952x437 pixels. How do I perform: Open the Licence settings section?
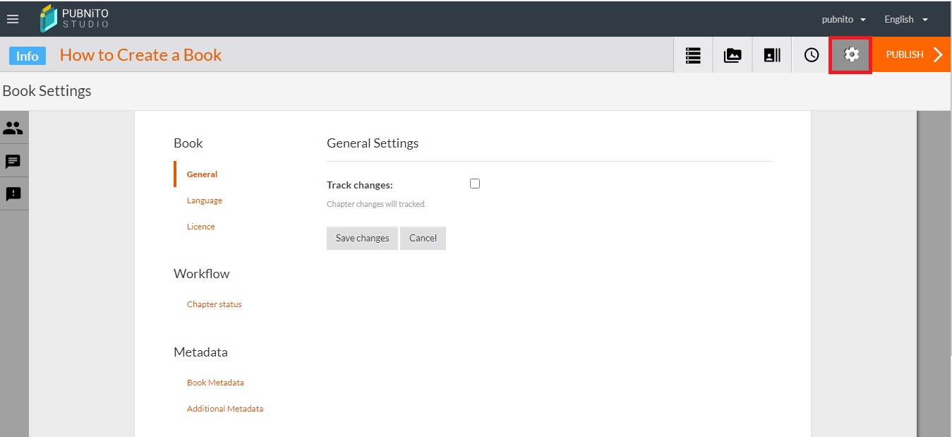[x=201, y=227]
